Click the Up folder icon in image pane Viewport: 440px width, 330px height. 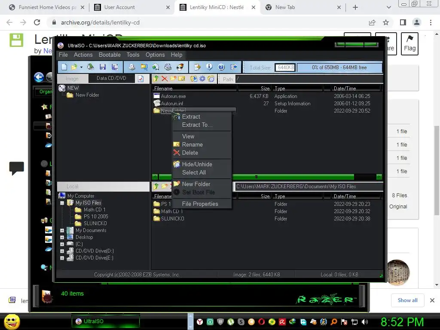pyautogui.click(x=156, y=79)
